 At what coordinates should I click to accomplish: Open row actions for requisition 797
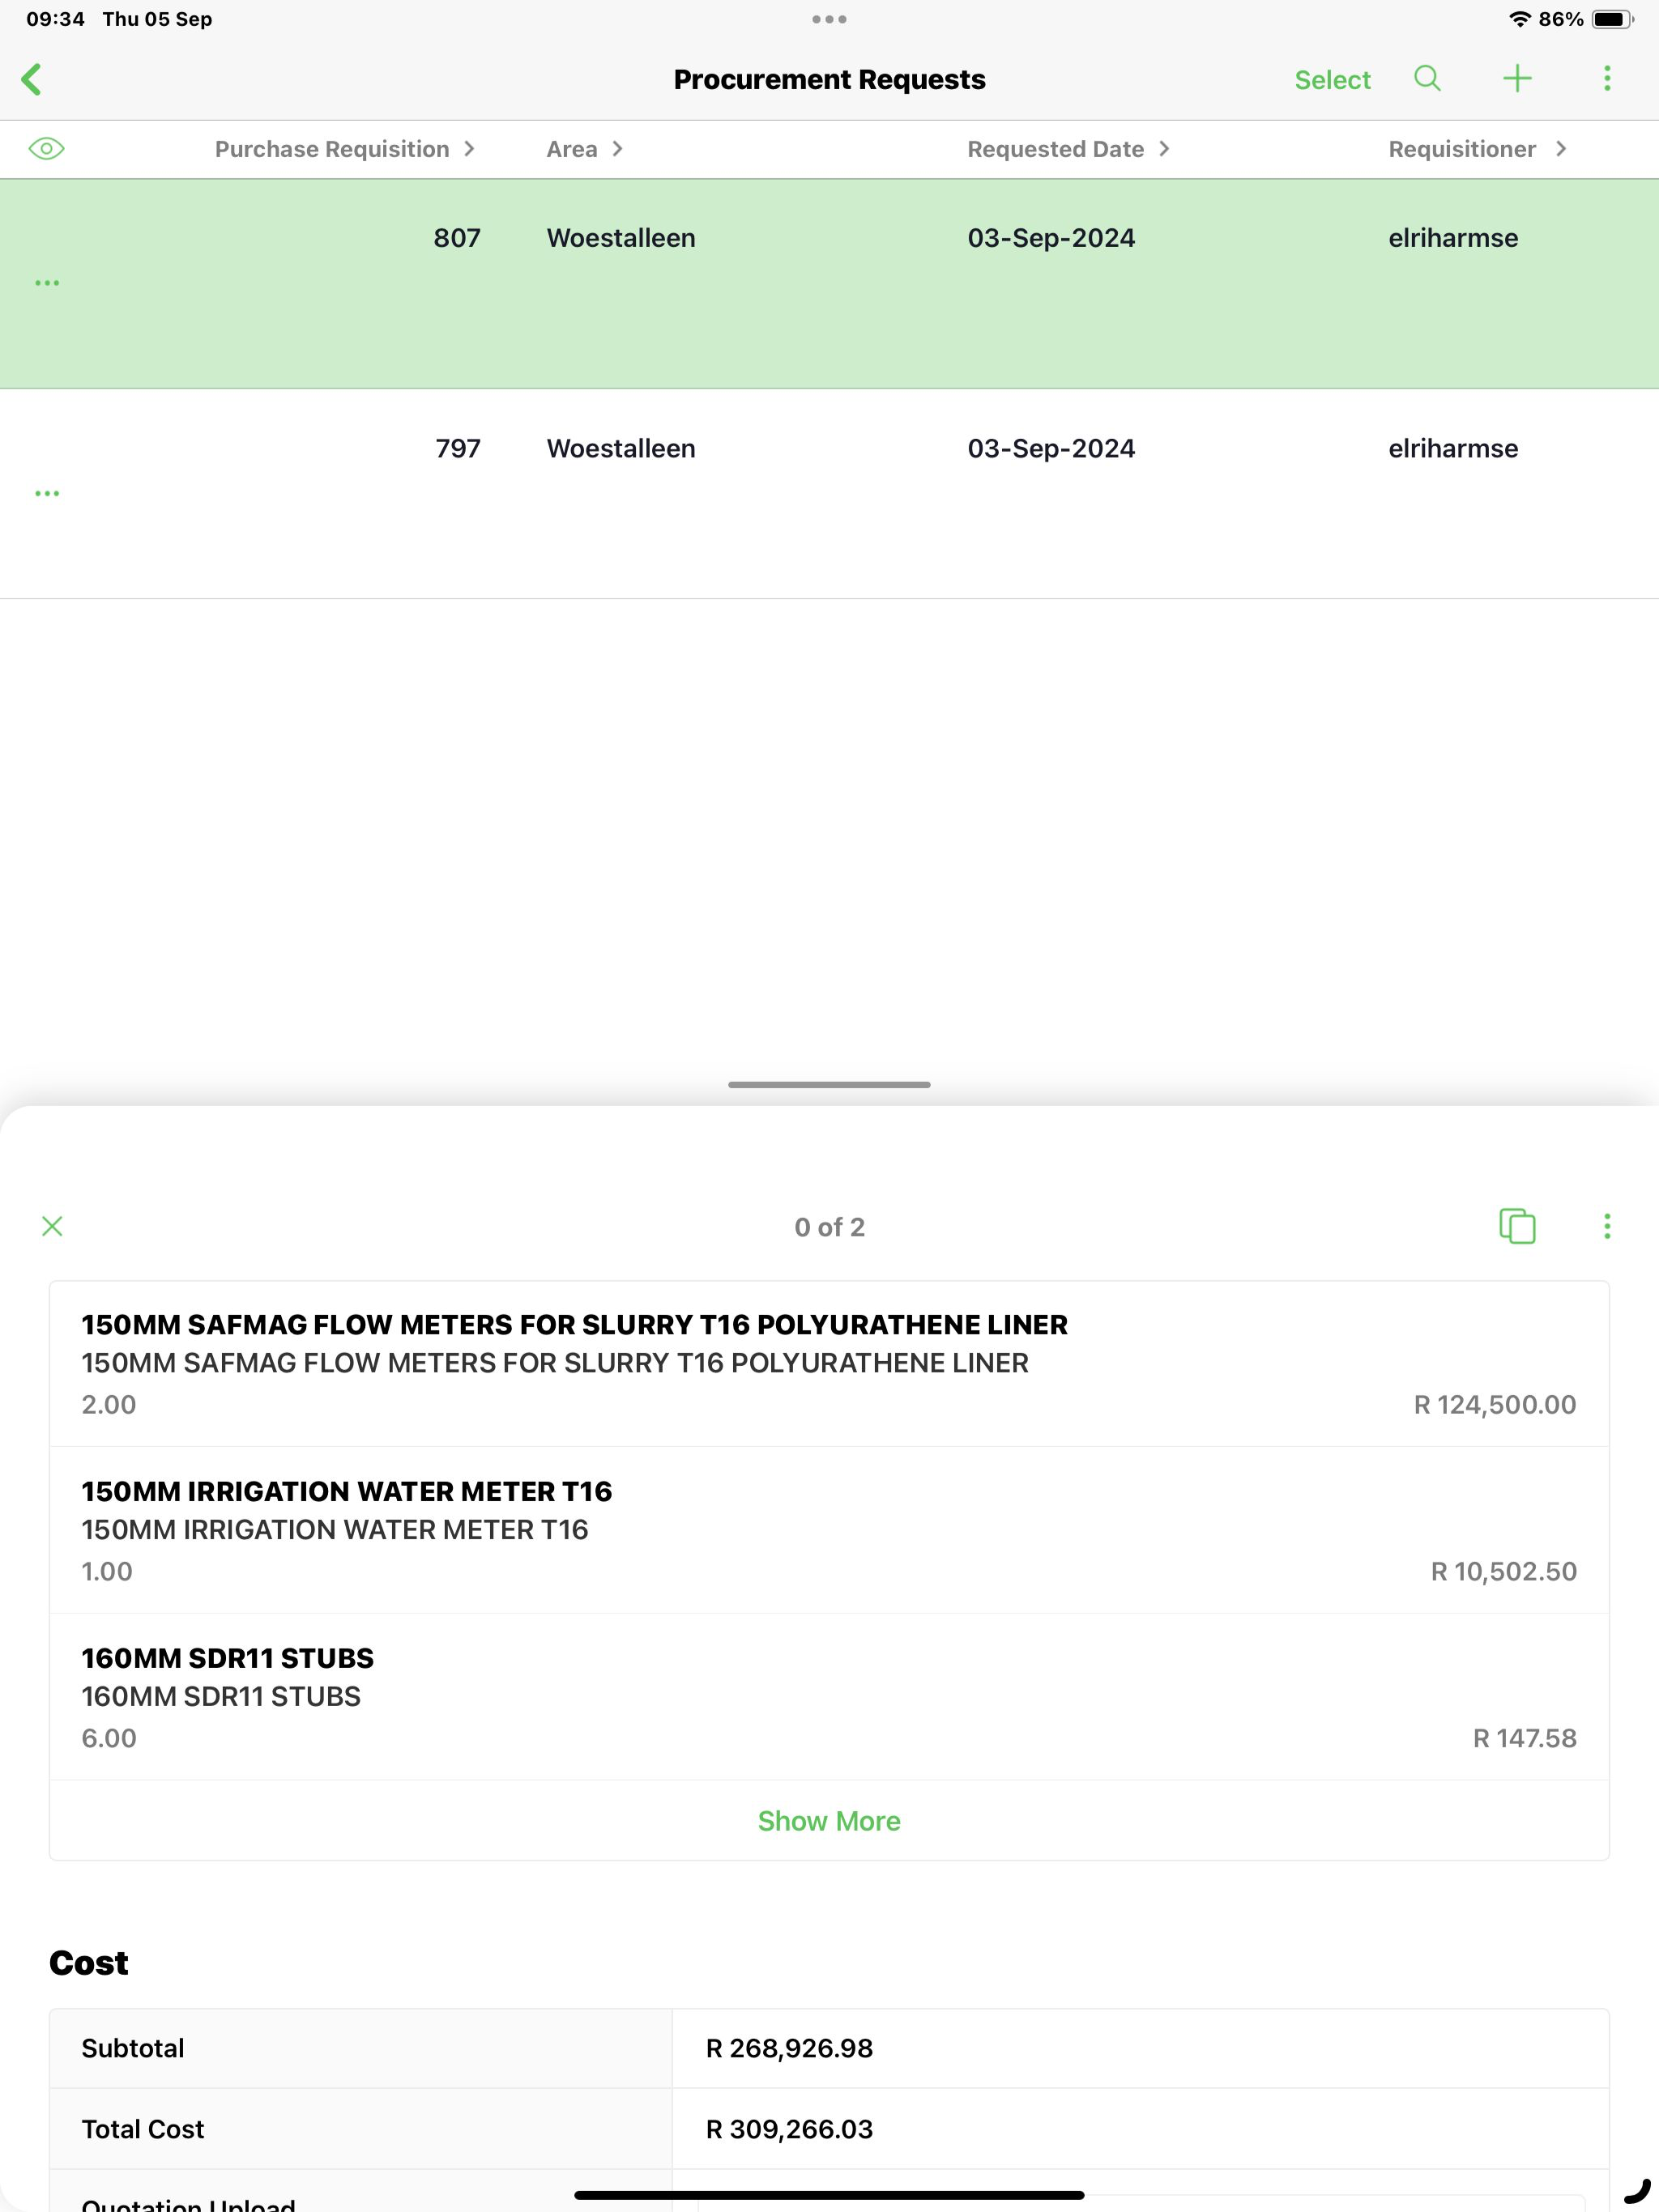point(47,493)
